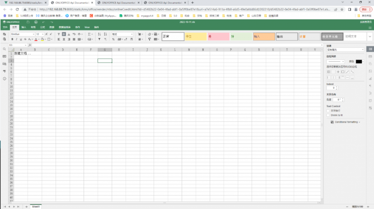
Task: Apply the 检查单元格 cell style
Action: [332, 36]
